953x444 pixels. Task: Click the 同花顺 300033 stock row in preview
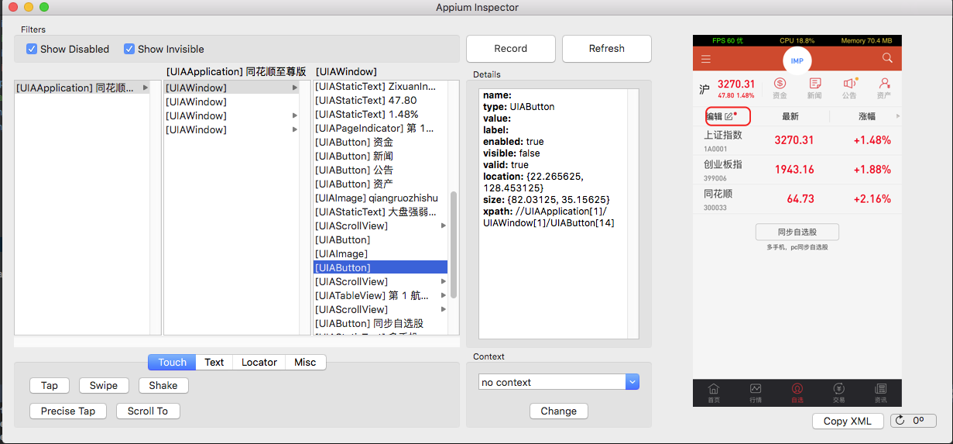[797, 199]
